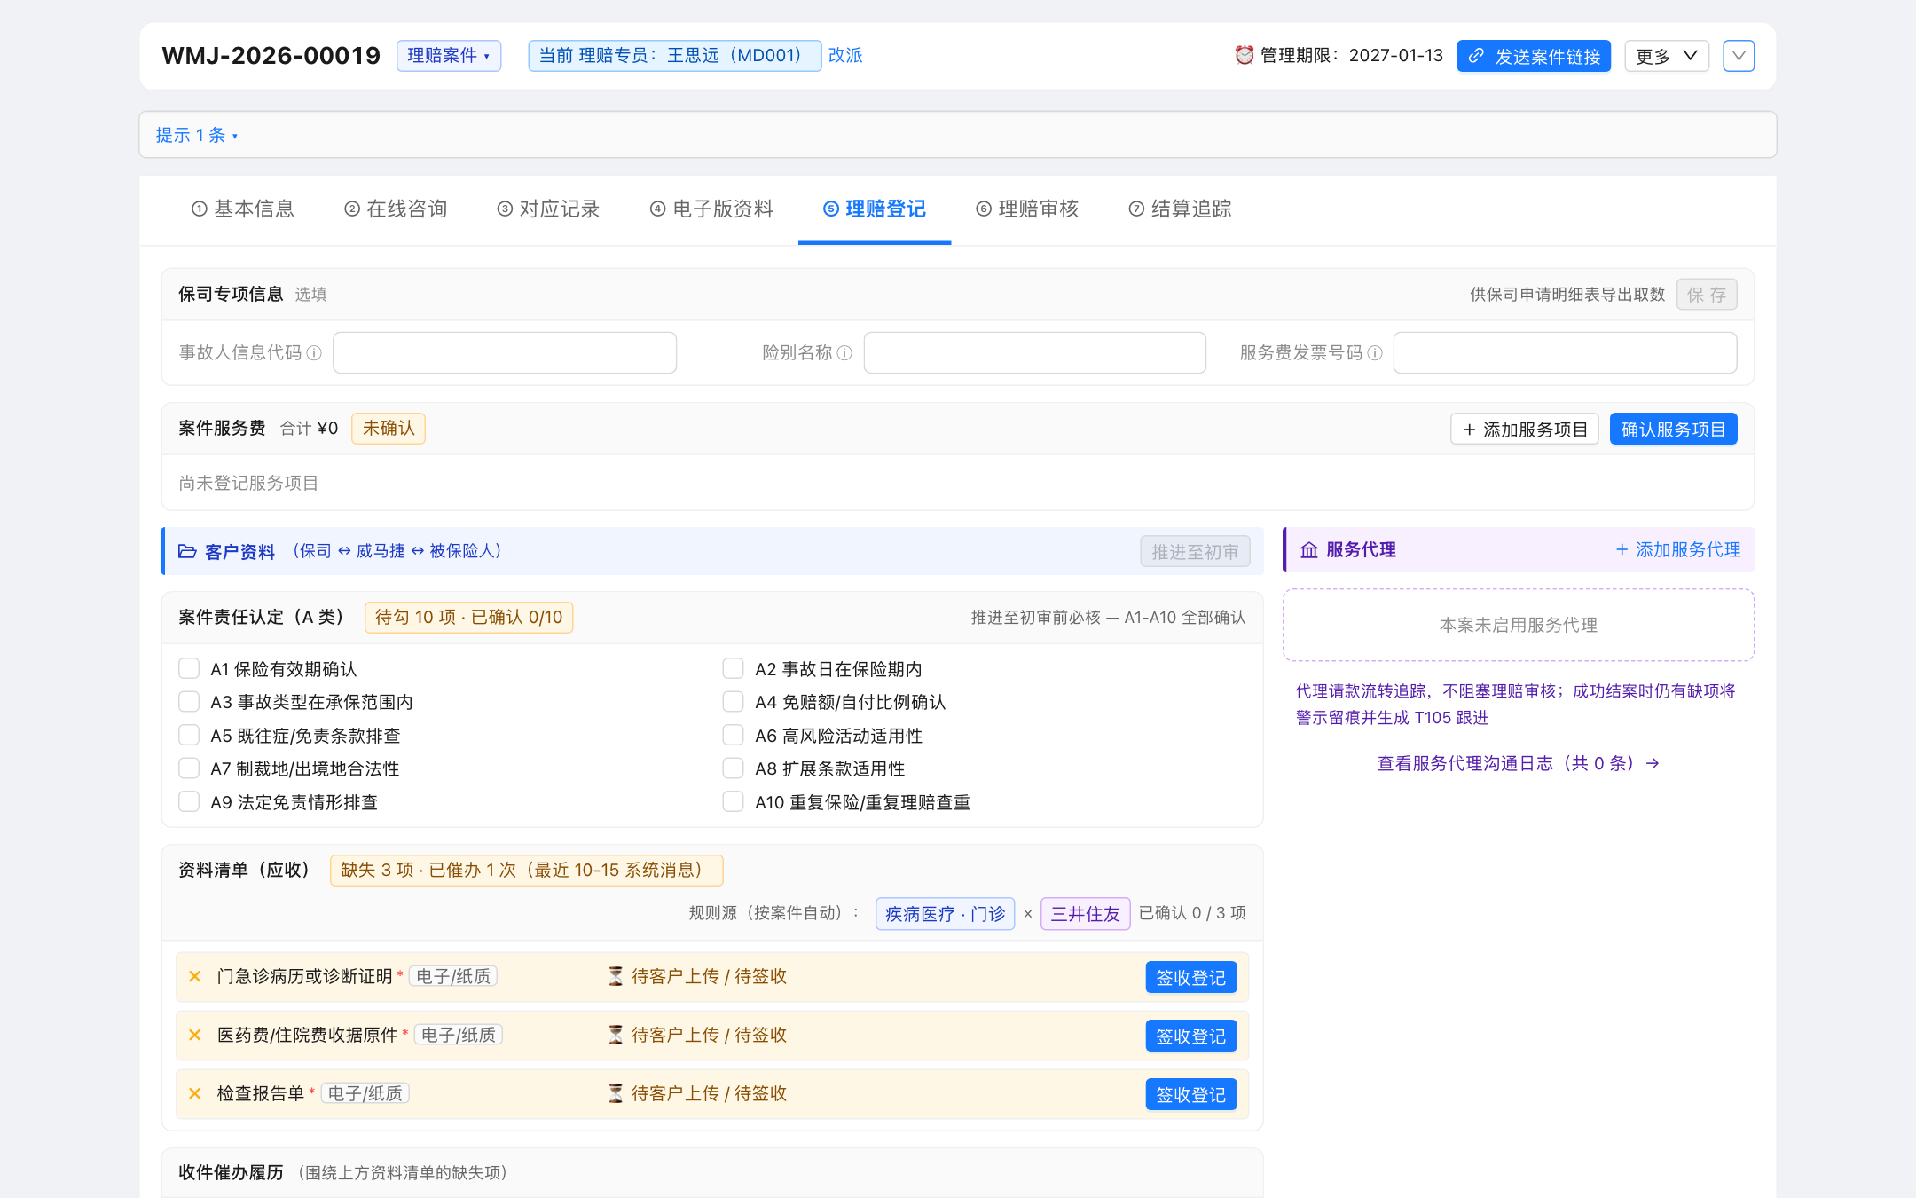Viewport: 1916px width, 1198px height.
Task: Open 查看服务代理沟通日志 link
Action: pyautogui.click(x=1518, y=763)
